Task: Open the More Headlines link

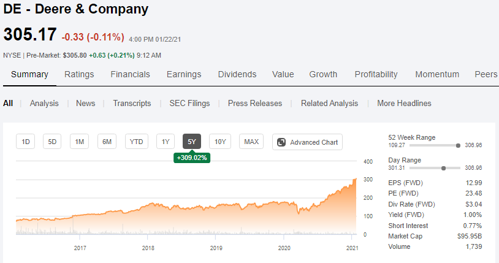Action: [x=404, y=103]
